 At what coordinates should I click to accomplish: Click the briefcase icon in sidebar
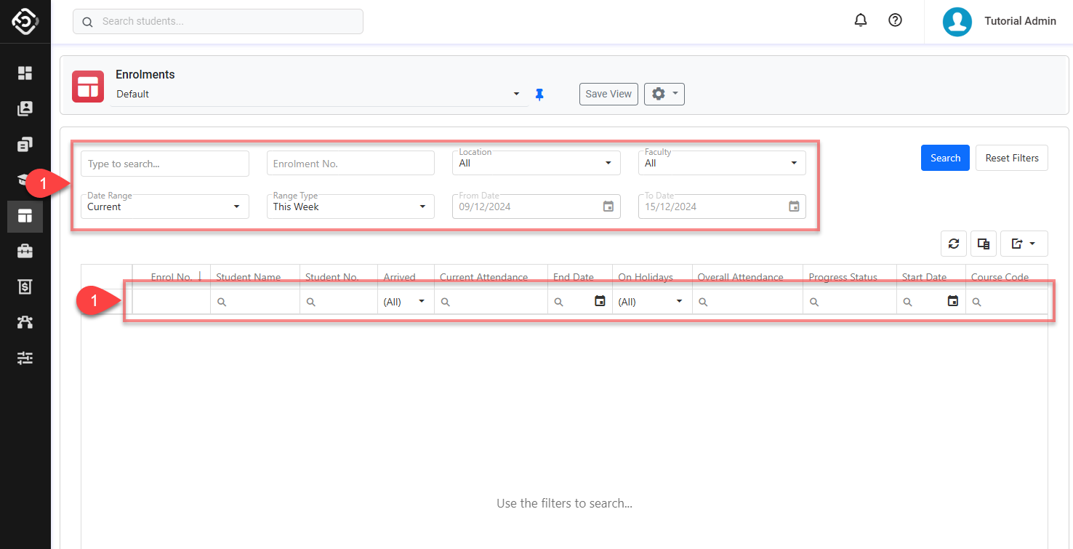25,251
